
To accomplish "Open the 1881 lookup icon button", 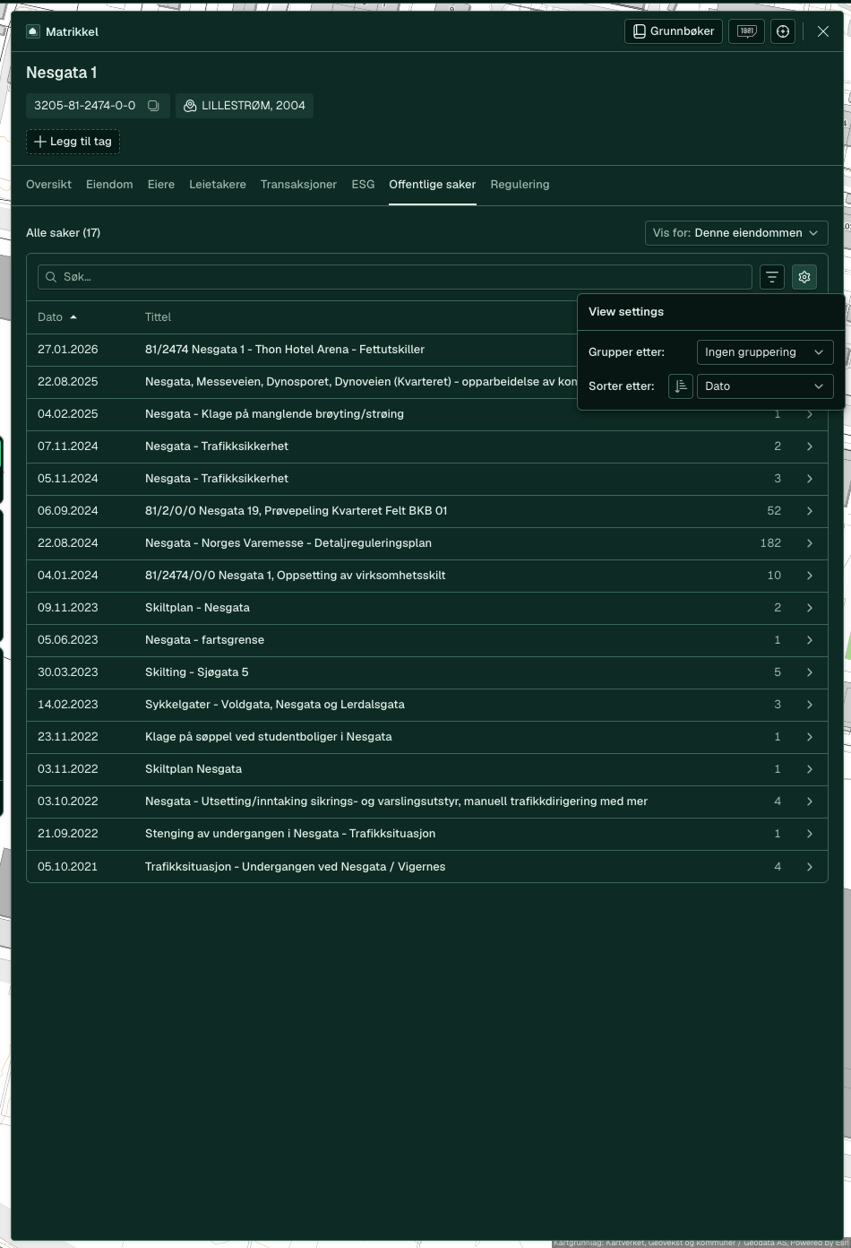I will pos(746,31).
